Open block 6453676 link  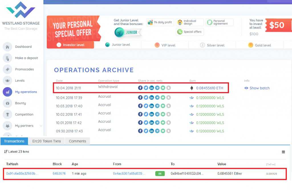coord(59,173)
